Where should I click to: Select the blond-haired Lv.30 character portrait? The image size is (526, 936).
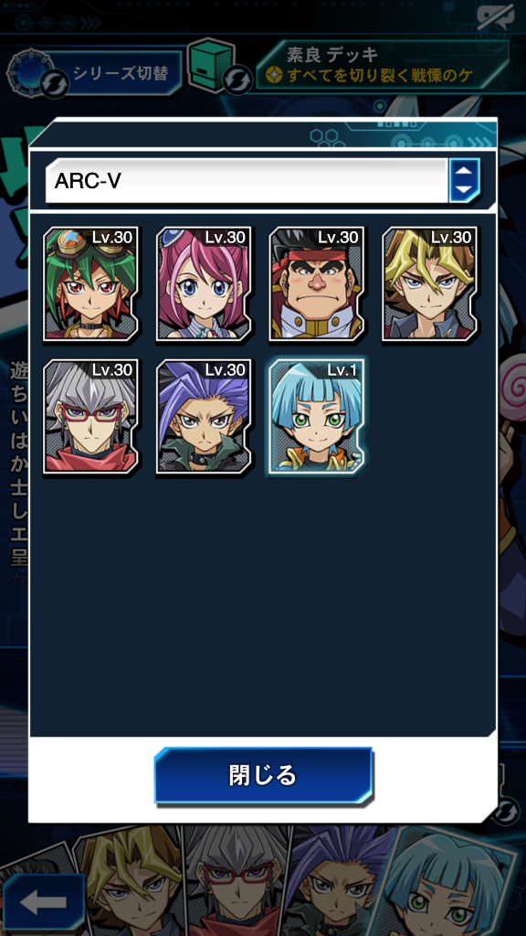point(429,283)
